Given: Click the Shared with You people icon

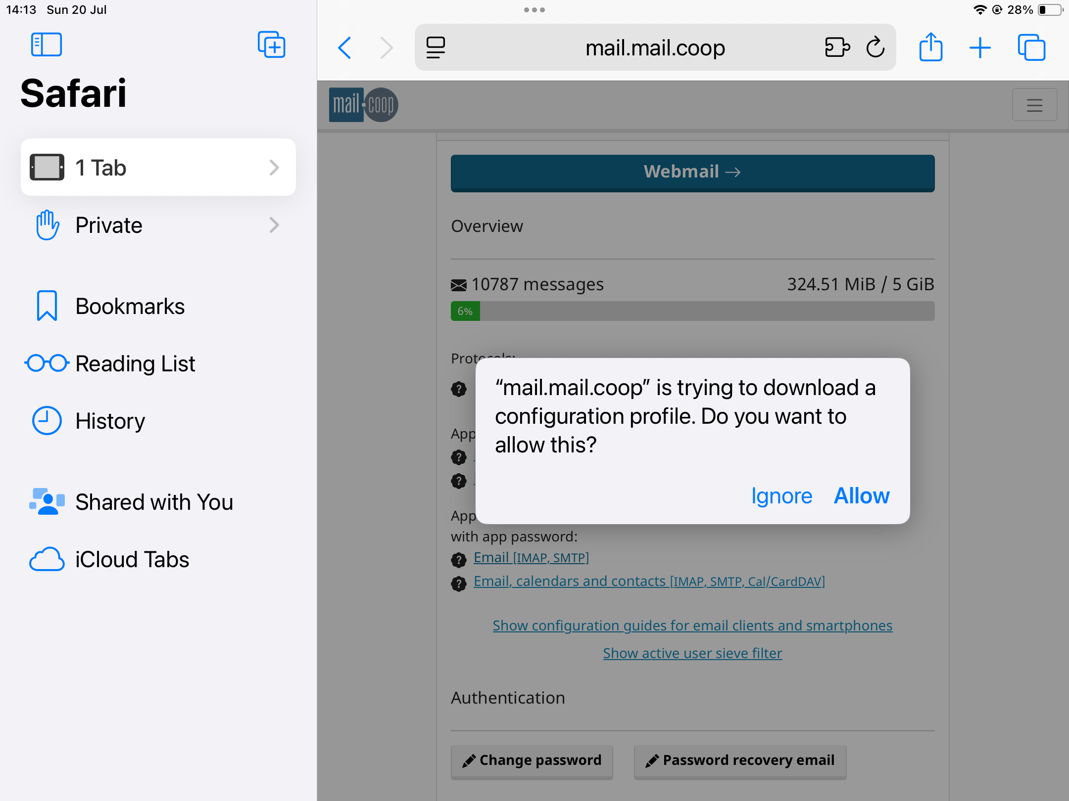Looking at the screenshot, I should [47, 501].
